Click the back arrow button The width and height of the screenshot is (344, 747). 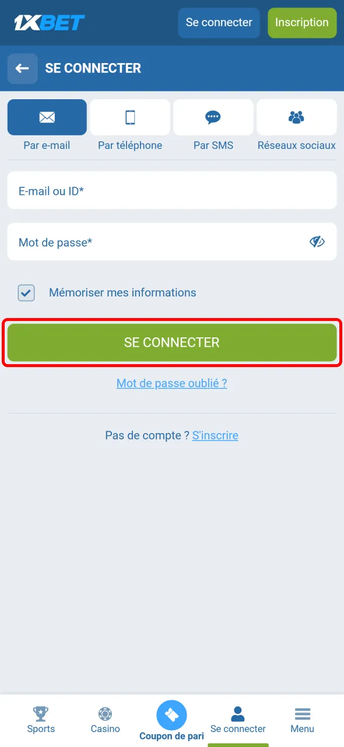click(x=22, y=68)
